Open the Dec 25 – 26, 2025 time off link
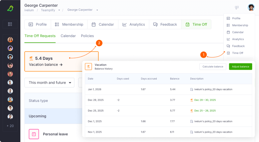 pos(205,111)
